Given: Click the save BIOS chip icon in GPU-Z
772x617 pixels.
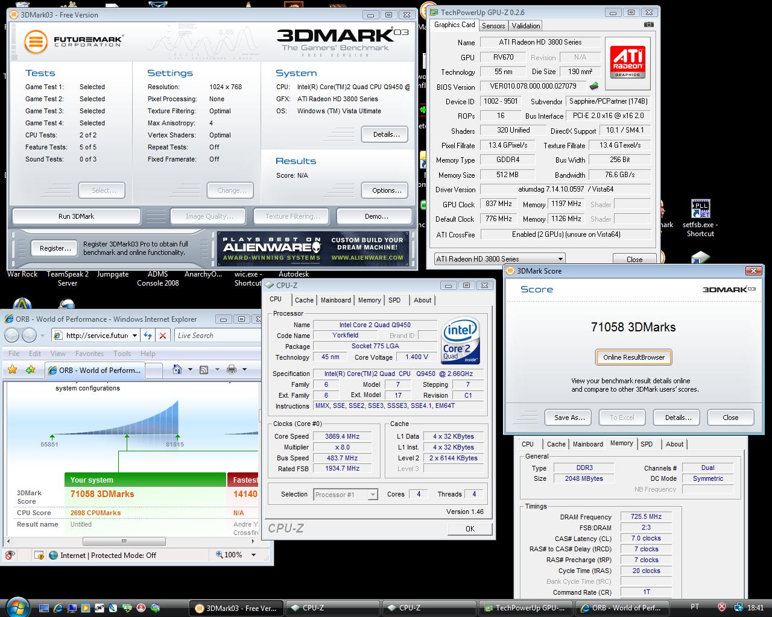Looking at the screenshot, I should (x=594, y=86).
